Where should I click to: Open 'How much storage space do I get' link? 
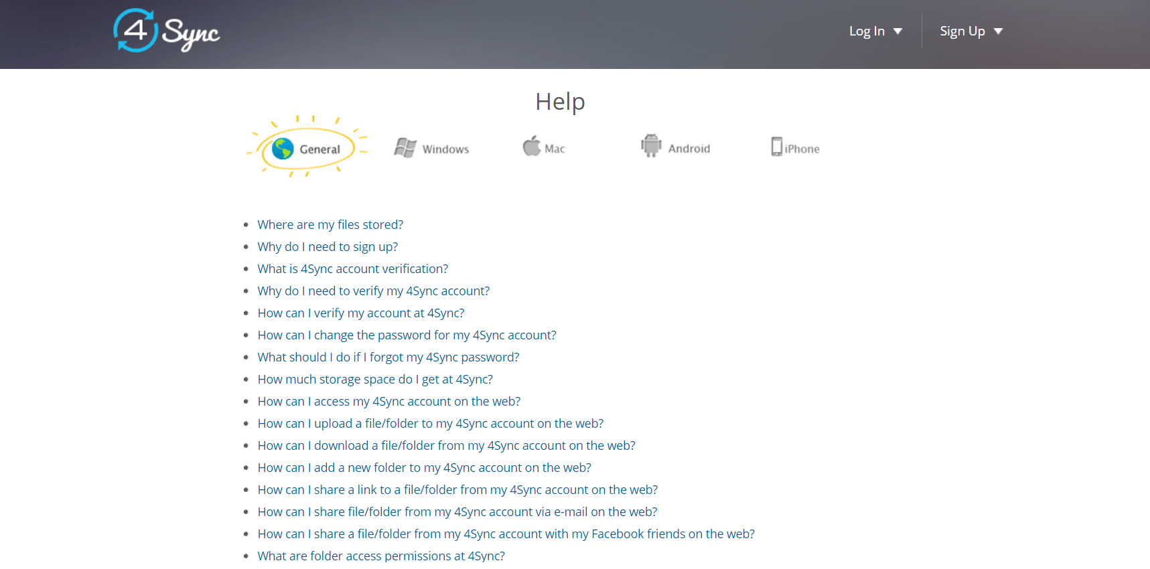pos(375,380)
